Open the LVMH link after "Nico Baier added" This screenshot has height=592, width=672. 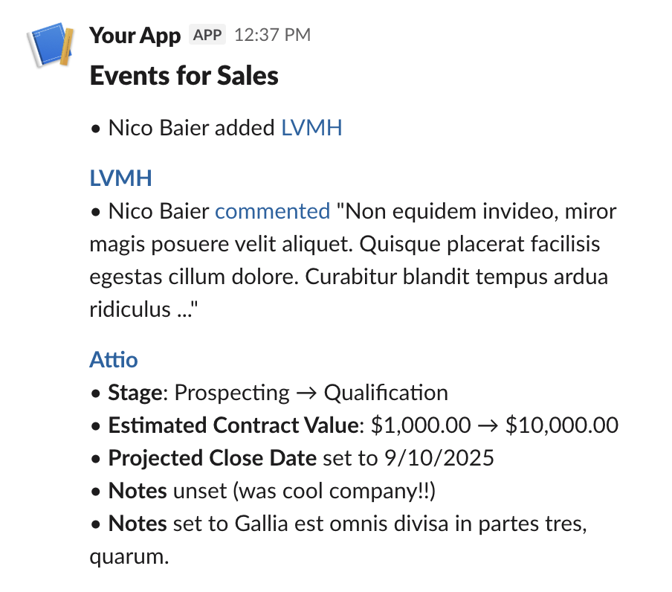pyautogui.click(x=311, y=128)
